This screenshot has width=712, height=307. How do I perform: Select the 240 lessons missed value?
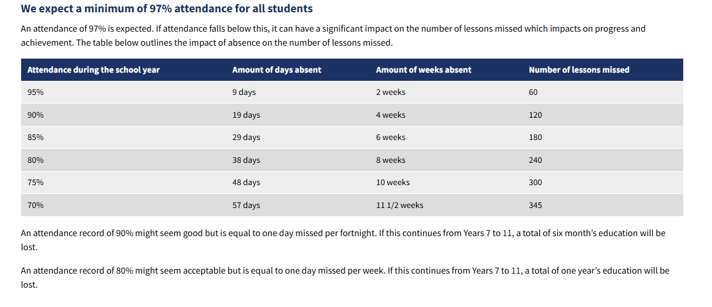tap(535, 160)
